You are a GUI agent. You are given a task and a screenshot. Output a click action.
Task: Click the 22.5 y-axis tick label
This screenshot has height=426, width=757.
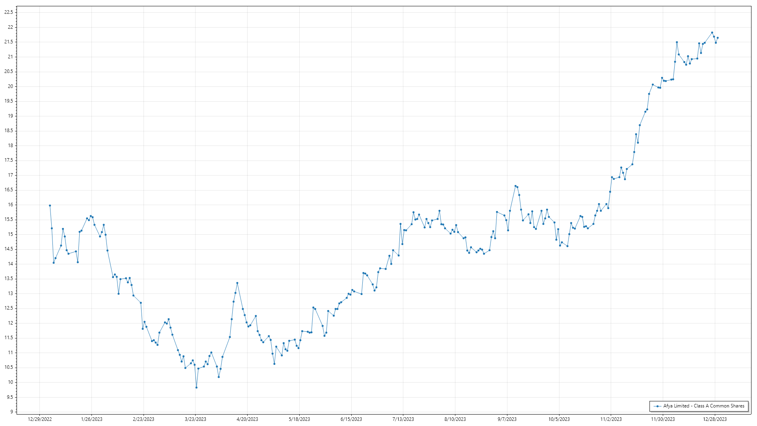9,12
